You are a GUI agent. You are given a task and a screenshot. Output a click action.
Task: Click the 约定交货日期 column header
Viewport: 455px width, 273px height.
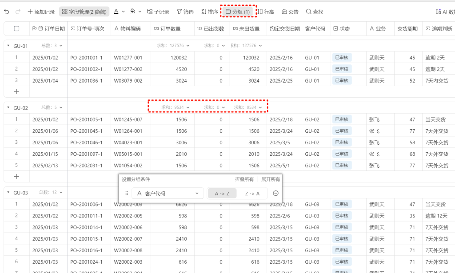tap(284, 28)
